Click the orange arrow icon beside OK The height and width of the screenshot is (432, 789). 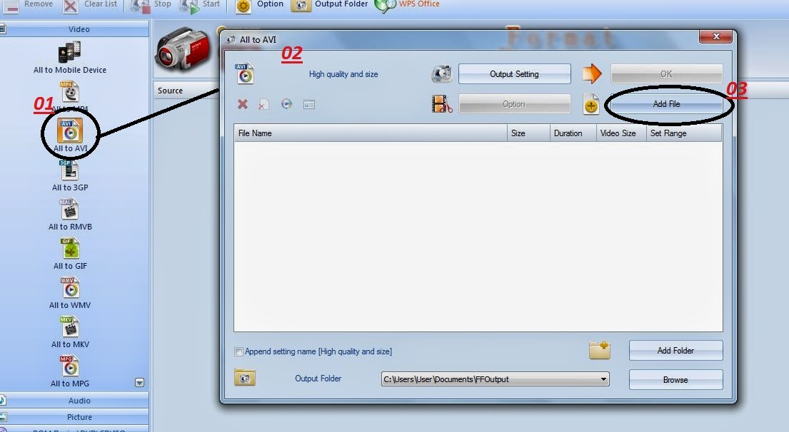[592, 74]
